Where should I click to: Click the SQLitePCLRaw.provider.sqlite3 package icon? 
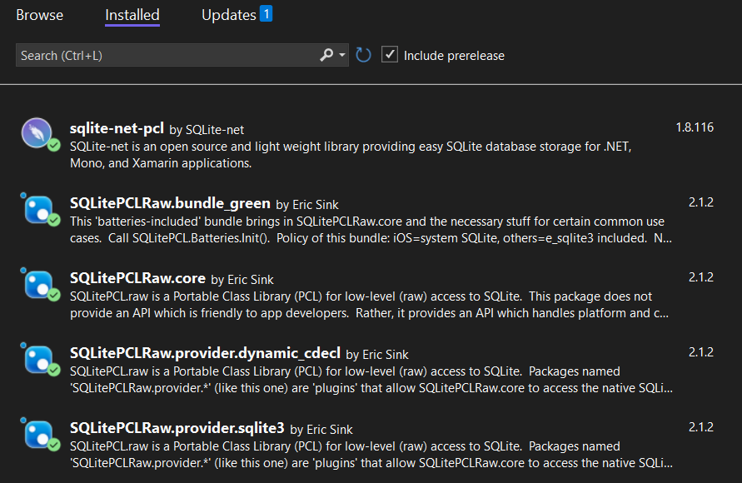[38, 433]
